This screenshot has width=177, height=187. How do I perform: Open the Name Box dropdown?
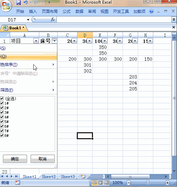(28, 20)
